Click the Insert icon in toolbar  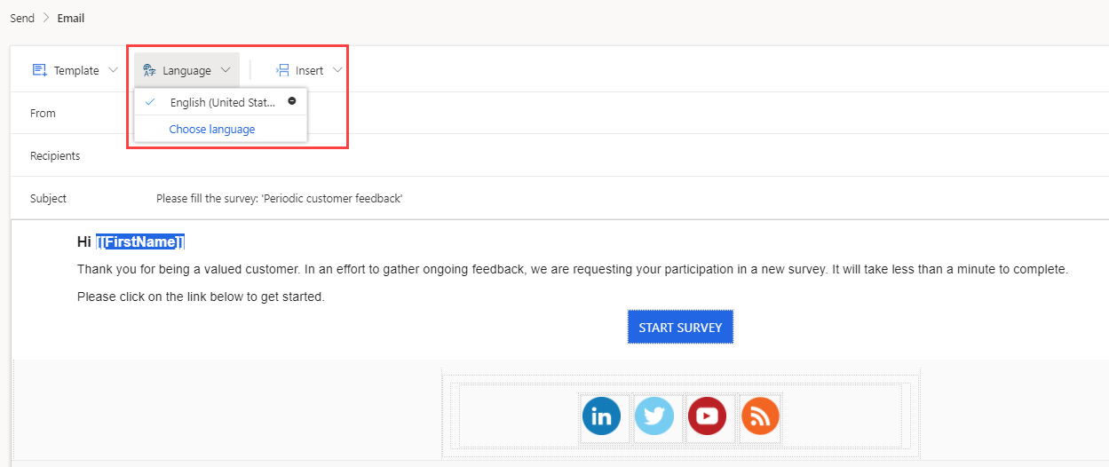coord(282,70)
